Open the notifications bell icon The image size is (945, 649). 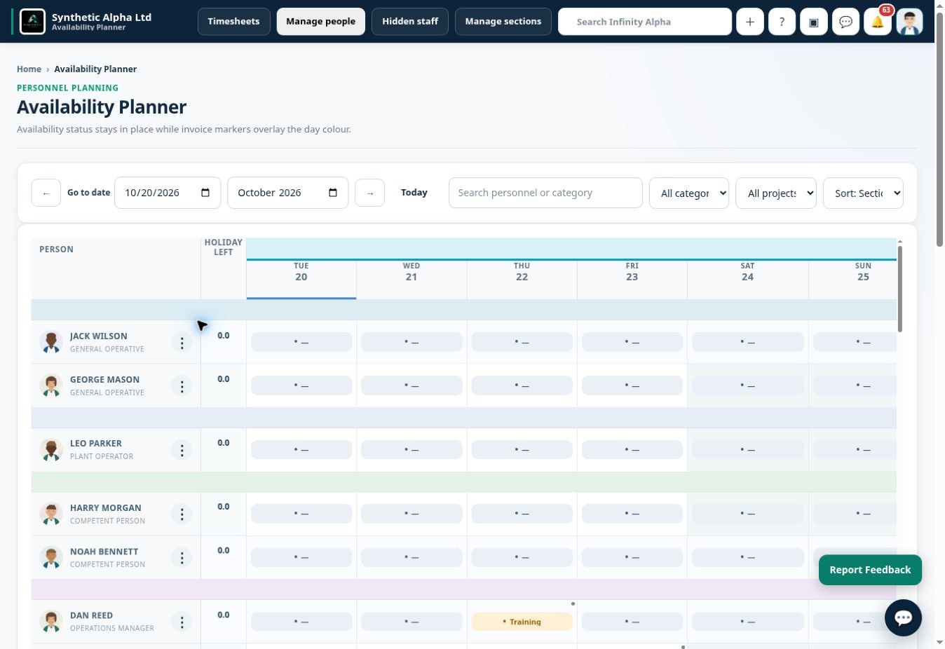point(878,22)
